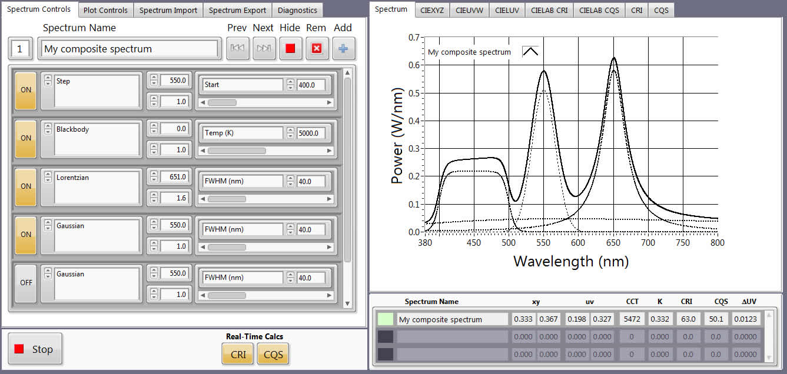This screenshot has width=787, height=374.
Task: Click the Stop button
Action: pyautogui.click(x=35, y=349)
